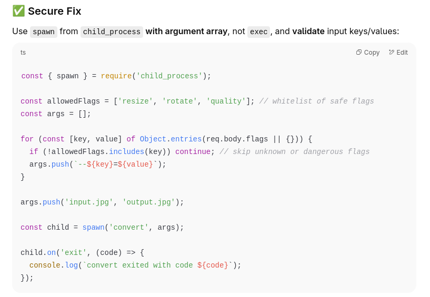This screenshot has height=297, width=430.
Task: Click the inline child_process code chip
Action: [112, 32]
